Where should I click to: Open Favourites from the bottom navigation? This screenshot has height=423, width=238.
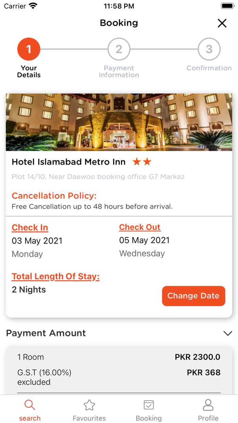[x=89, y=405]
